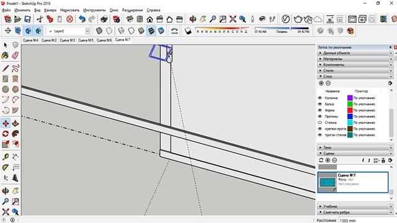Undo the last action

(x=82, y=19)
